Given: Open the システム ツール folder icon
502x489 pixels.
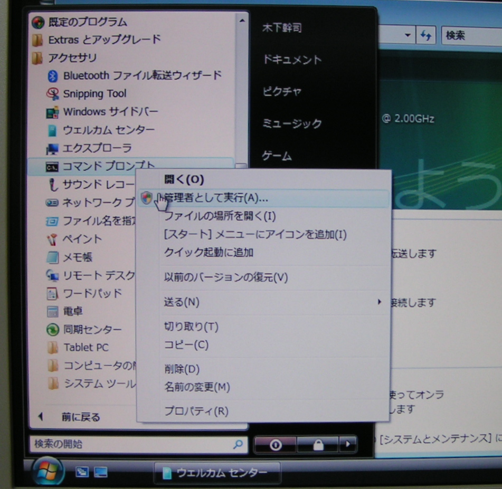Looking at the screenshot, I should (x=53, y=383).
